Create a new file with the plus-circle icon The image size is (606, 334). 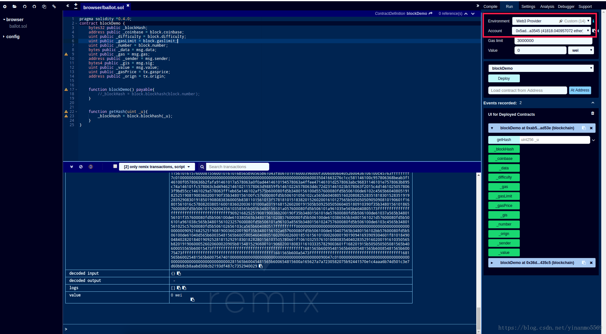(x=5, y=6)
